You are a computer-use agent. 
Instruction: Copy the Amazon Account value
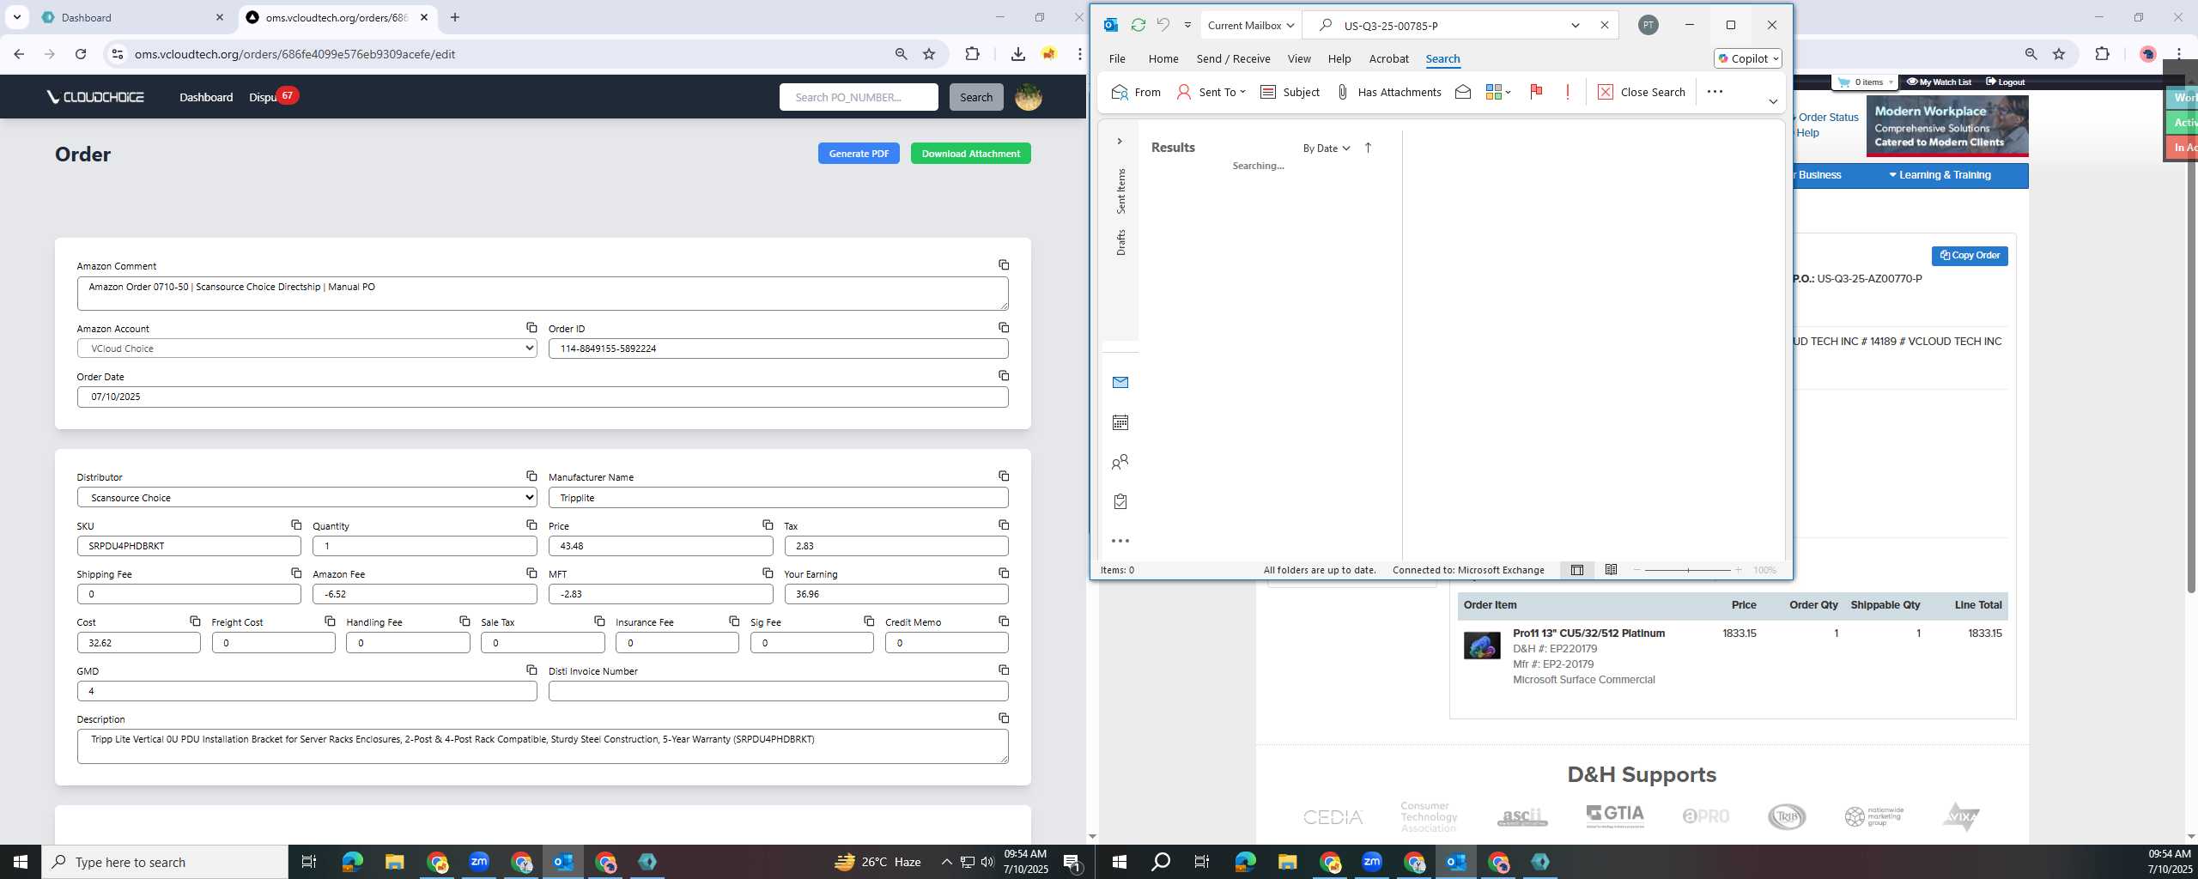click(x=531, y=328)
